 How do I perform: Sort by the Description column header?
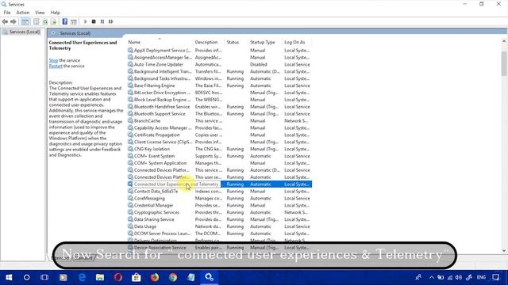(206, 42)
